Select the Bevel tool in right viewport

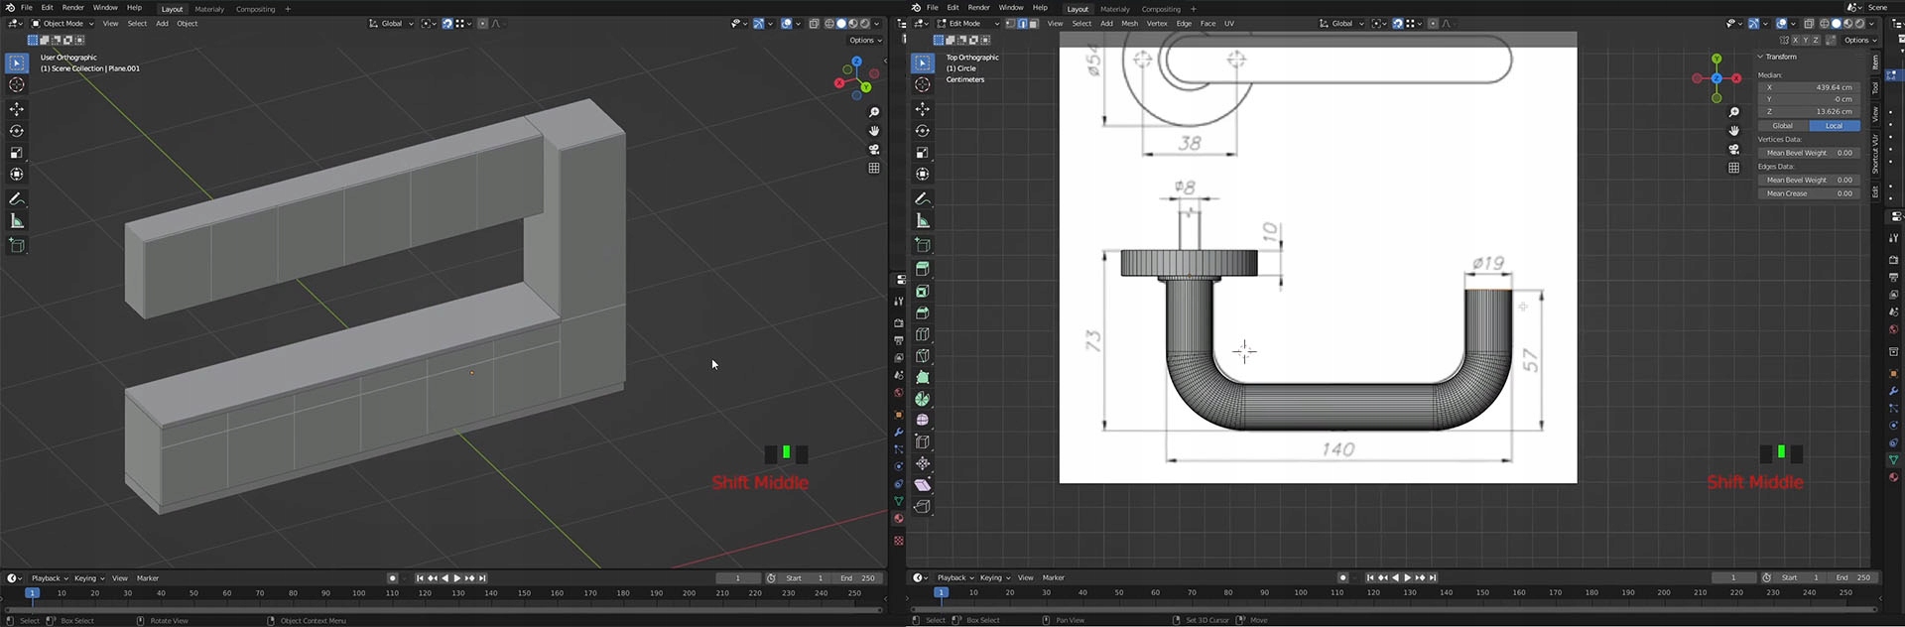click(x=922, y=313)
